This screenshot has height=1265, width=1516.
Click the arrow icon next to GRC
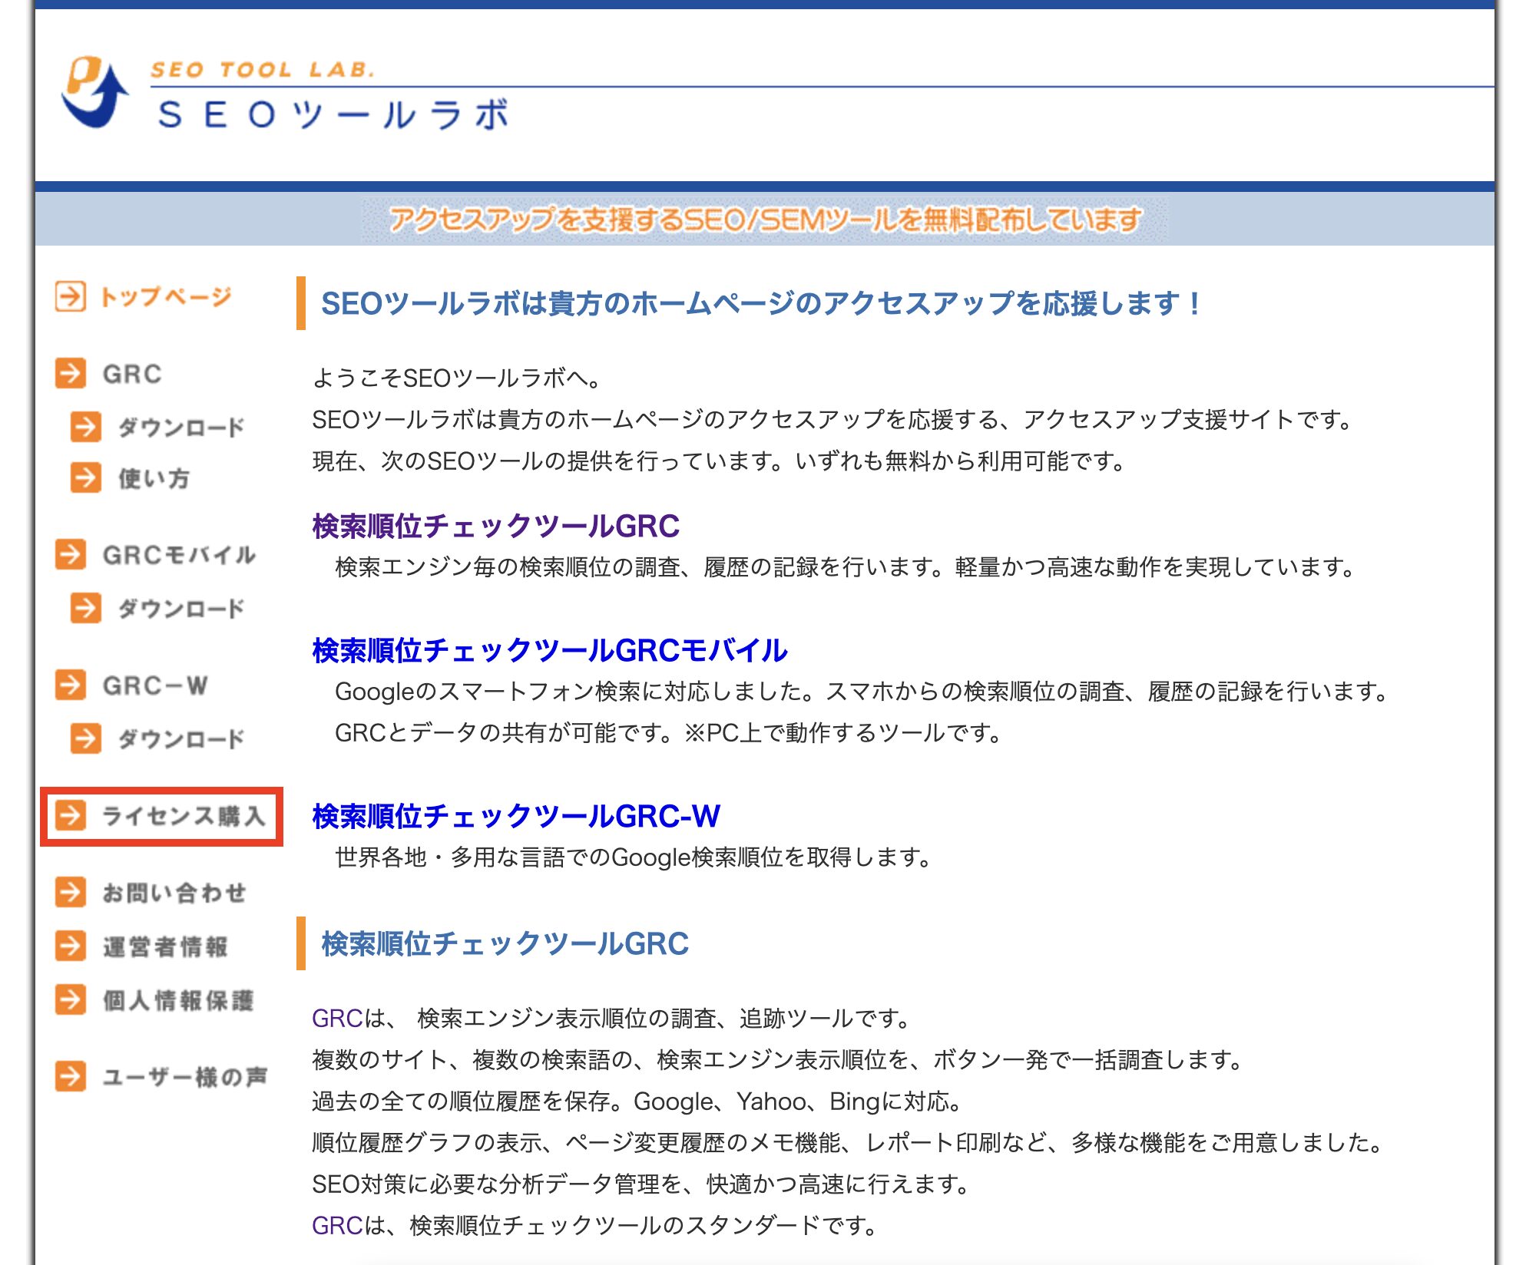(70, 373)
